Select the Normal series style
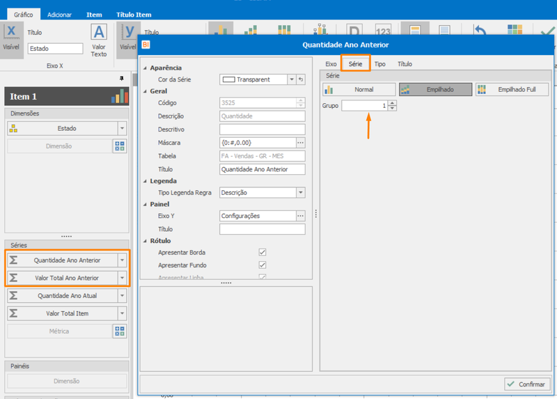 pos(359,90)
